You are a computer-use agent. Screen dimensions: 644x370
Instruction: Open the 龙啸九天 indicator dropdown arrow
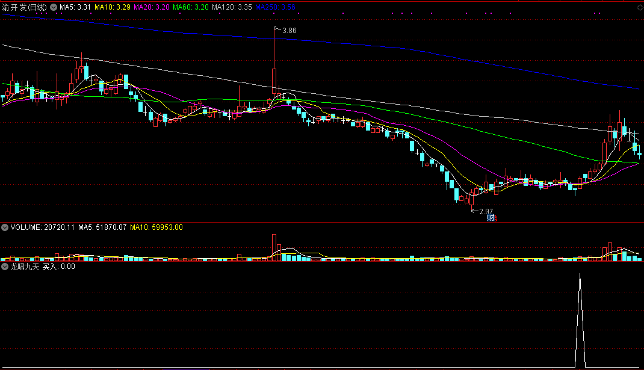tap(5, 267)
